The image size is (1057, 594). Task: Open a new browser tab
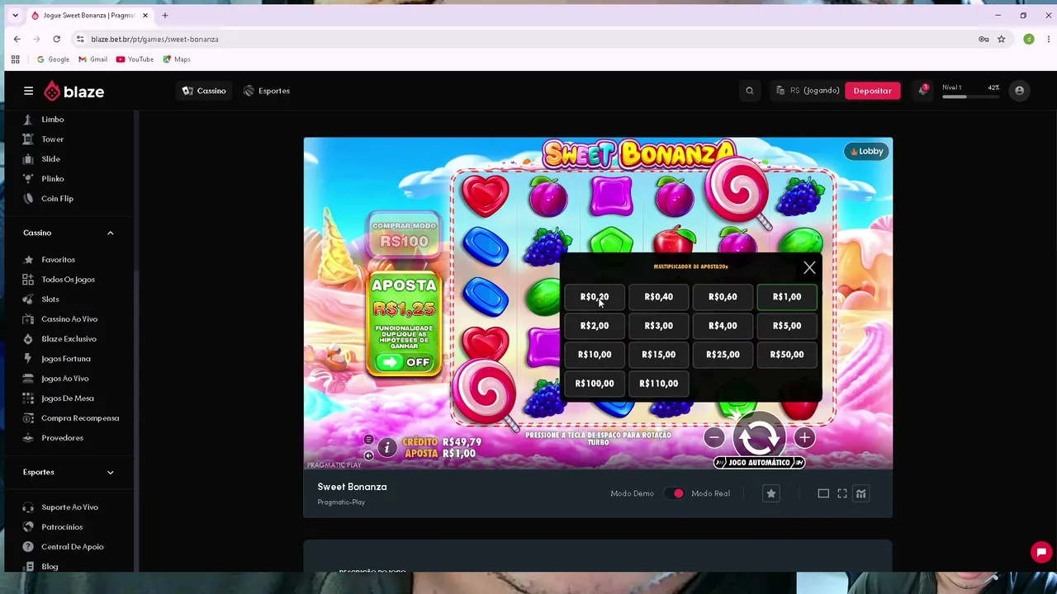click(164, 16)
